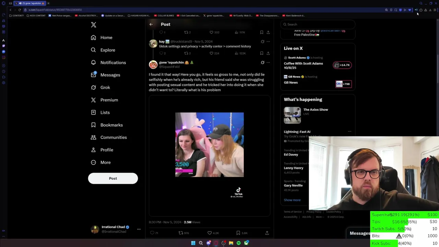This screenshot has height=247, width=439.
Task: Open taskbar search
Action: point(201,243)
